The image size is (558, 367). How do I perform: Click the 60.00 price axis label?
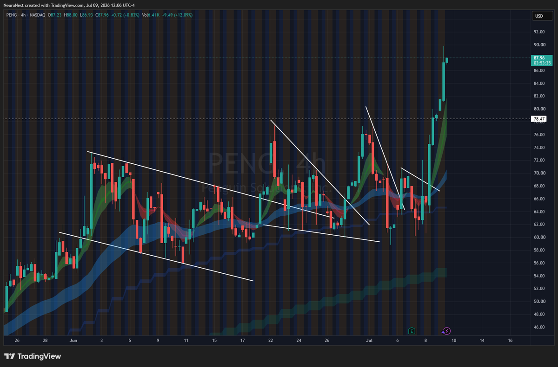(x=539, y=237)
